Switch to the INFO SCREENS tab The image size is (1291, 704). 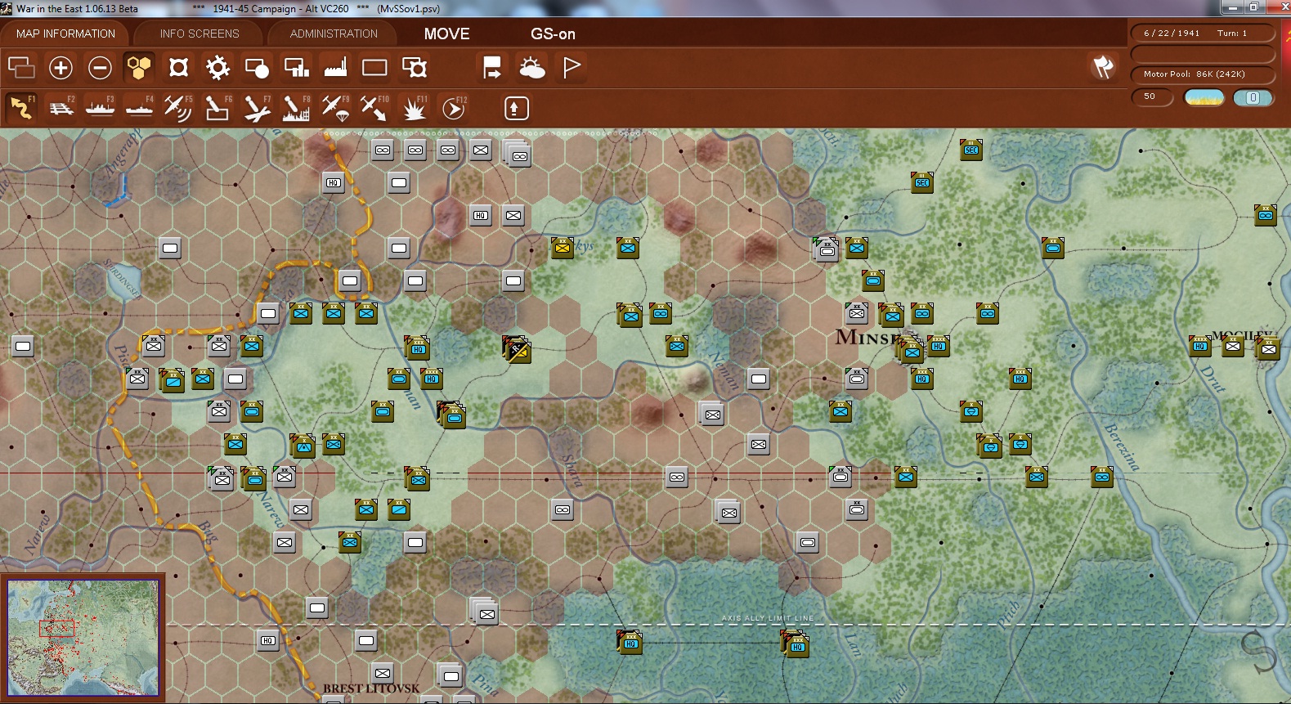(x=199, y=34)
